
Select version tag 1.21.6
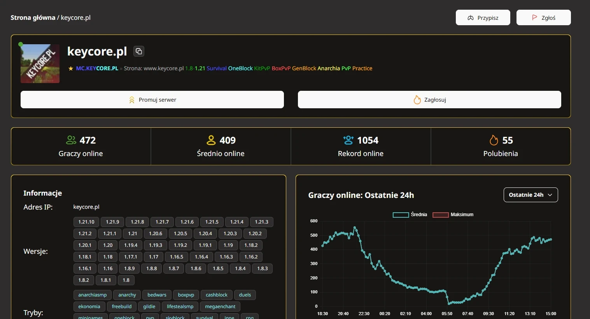coord(187,222)
